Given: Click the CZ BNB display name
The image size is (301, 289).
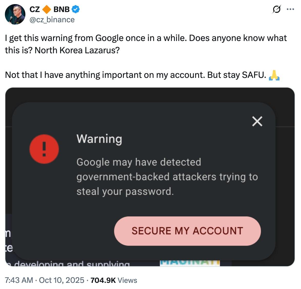Looking at the screenshot, I should [50, 9].
